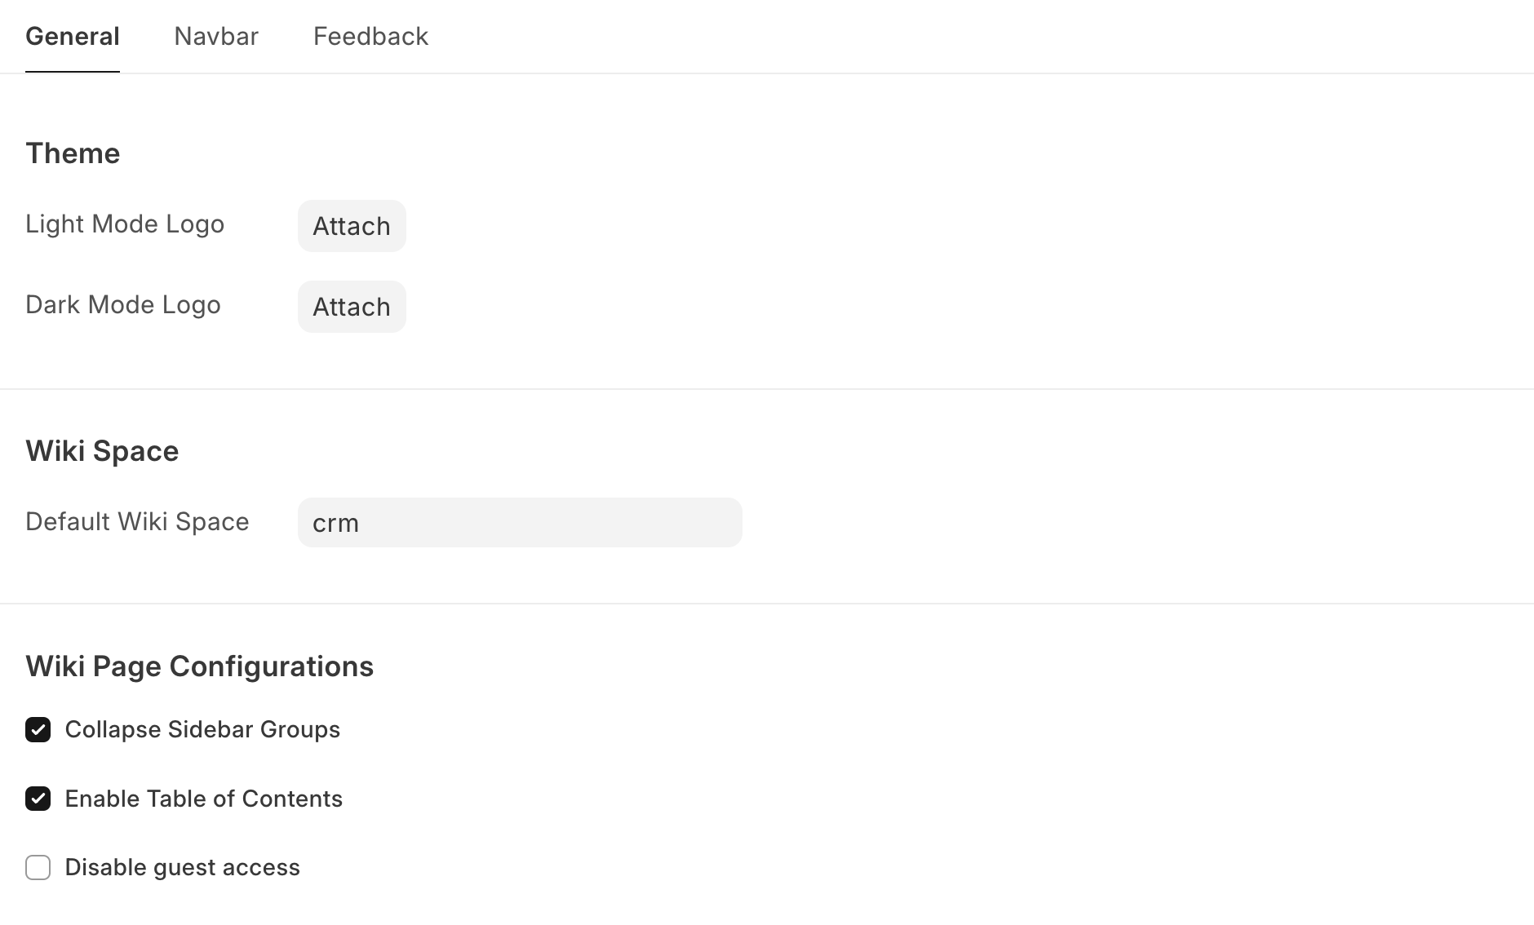This screenshot has height=925, width=1534.
Task: Collapse the Theme section heading
Action: pyautogui.click(x=73, y=153)
